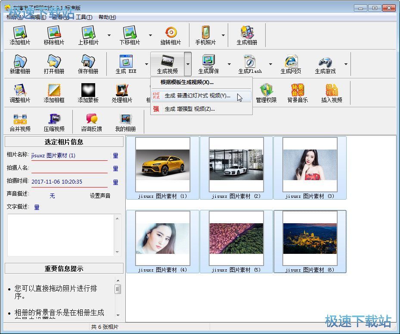Choose 根据模板生成视频(X) from the menu

(187, 82)
